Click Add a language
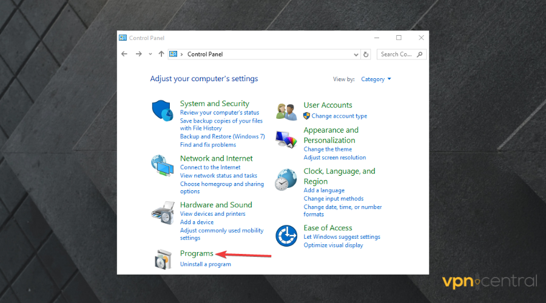The image size is (546, 303). (x=324, y=190)
